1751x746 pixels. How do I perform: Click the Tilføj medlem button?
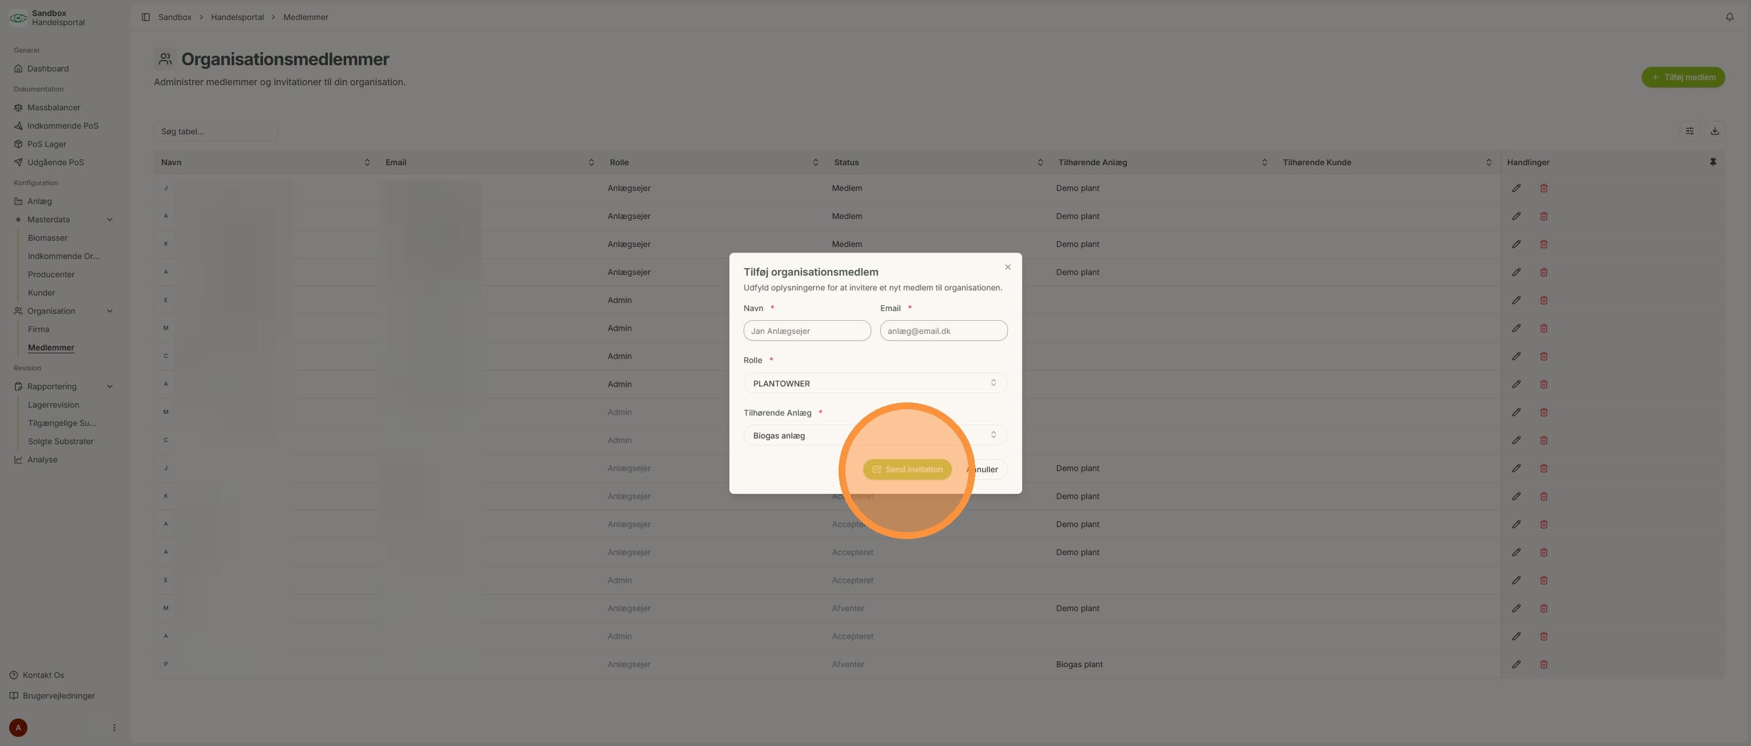(1683, 77)
